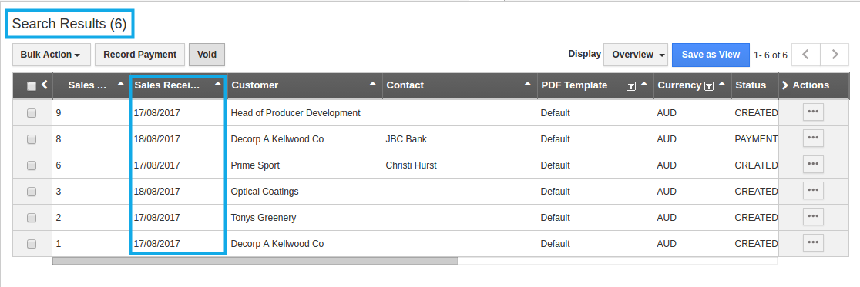Go to previous page of results
Image resolution: width=860 pixels, height=287 pixels.
click(x=806, y=55)
